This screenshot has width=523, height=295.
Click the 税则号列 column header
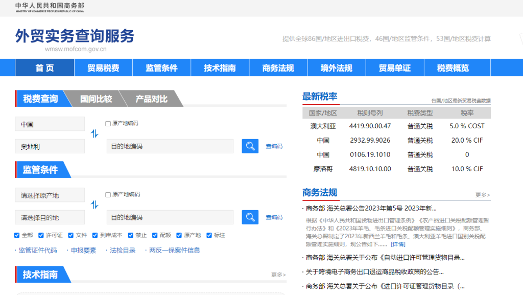(x=370, y=113)
